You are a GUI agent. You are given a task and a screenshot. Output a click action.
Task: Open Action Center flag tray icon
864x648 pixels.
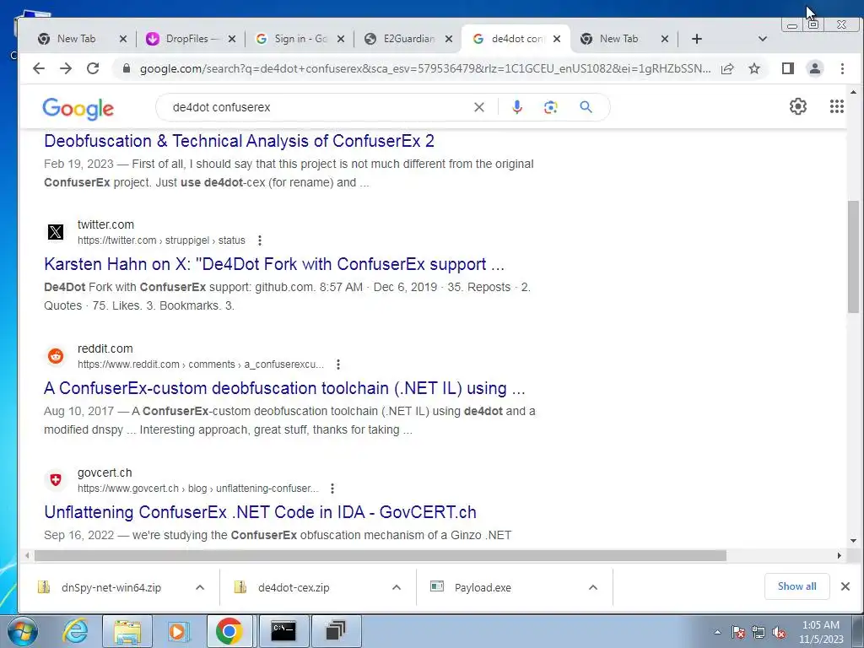(738, 633)
